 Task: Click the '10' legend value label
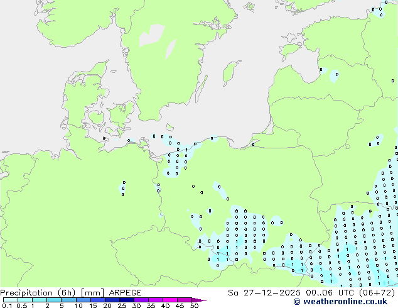click(x=78, y=305)
